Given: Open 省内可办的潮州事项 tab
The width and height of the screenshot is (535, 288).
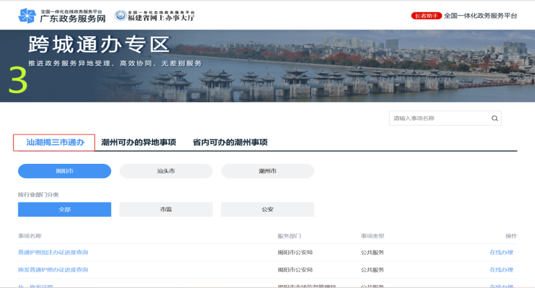Looking at the screenshot, I should point(230,143).
